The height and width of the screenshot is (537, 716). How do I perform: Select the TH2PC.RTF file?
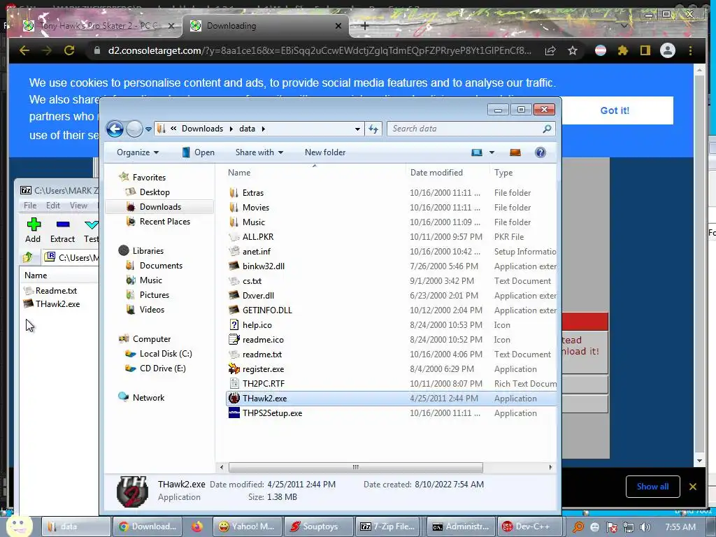264,384
